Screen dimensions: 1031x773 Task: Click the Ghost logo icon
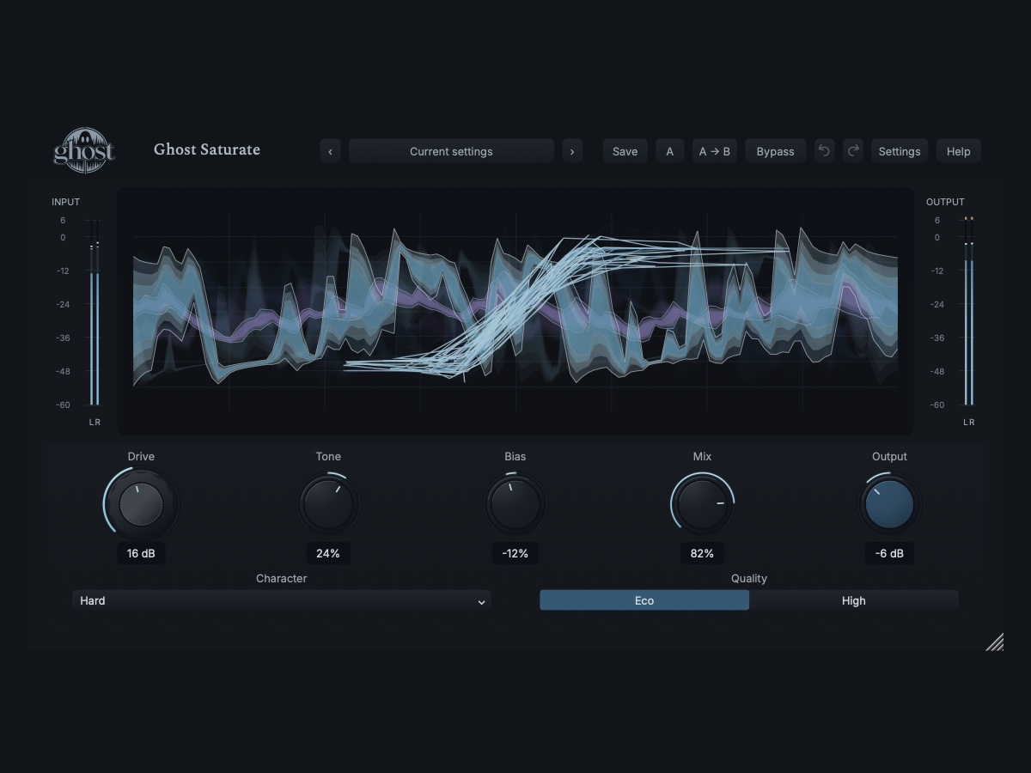(x=84, y=150)
